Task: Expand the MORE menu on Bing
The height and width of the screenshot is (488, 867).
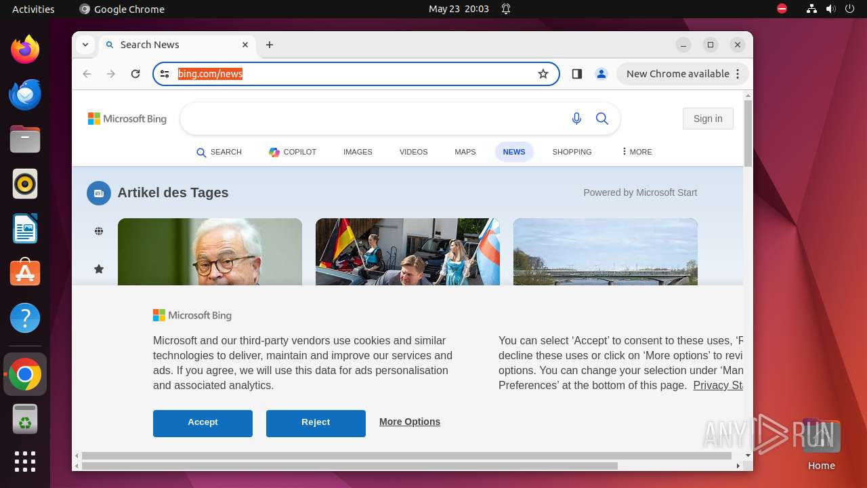Action: tap(637, 152)
